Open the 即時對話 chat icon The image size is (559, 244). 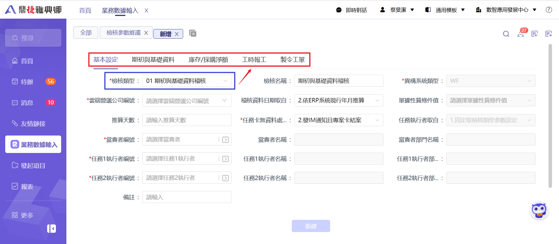pos(339,10)
